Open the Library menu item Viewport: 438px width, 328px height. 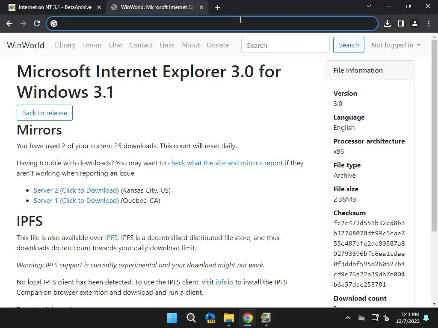pyautogui.click(x=65, y=45)
